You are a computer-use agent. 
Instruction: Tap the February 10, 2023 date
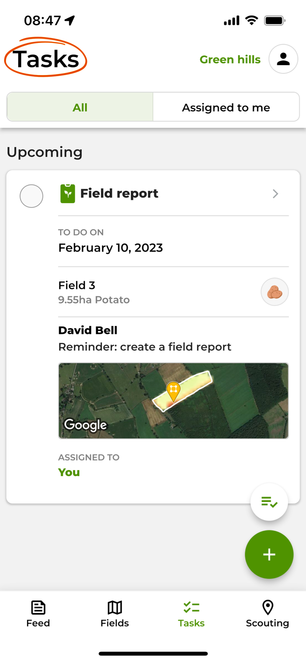click(x=111, y=248)
